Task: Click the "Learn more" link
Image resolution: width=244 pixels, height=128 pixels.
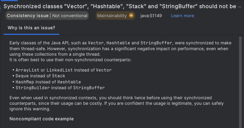Action: point(182,16)
